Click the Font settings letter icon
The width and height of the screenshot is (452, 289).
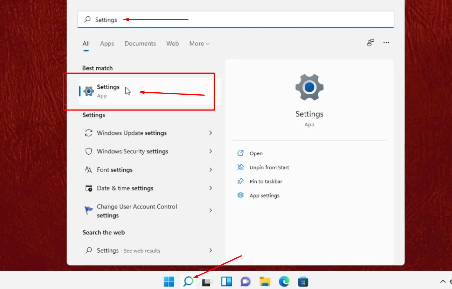click(x=89, y=170)
